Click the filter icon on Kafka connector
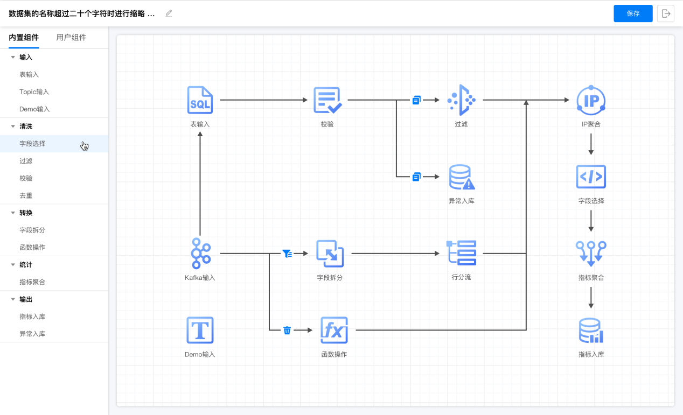This screenshot has width=683, height=415. tap(287, 253)
